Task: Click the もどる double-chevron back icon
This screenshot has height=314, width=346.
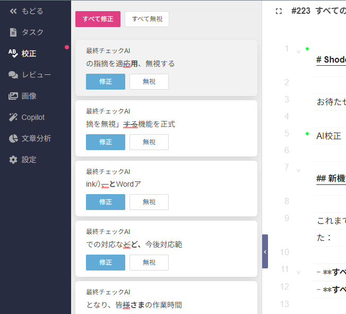Action: [13, 11]
